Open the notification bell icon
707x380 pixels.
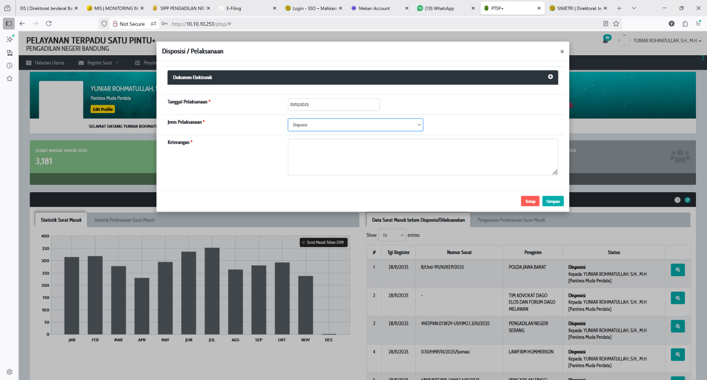click(606, 40)
